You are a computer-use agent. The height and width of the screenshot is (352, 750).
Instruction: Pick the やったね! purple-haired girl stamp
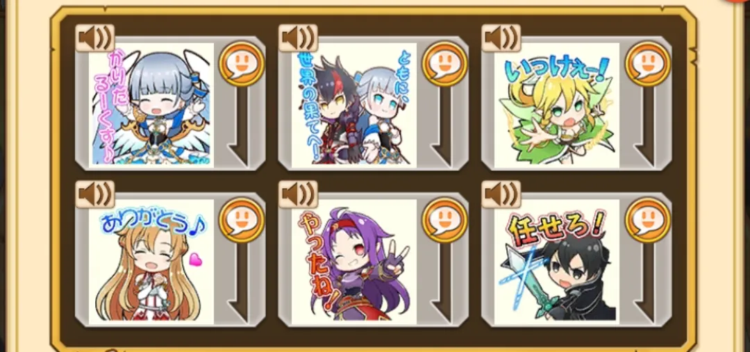pos(354,261)
